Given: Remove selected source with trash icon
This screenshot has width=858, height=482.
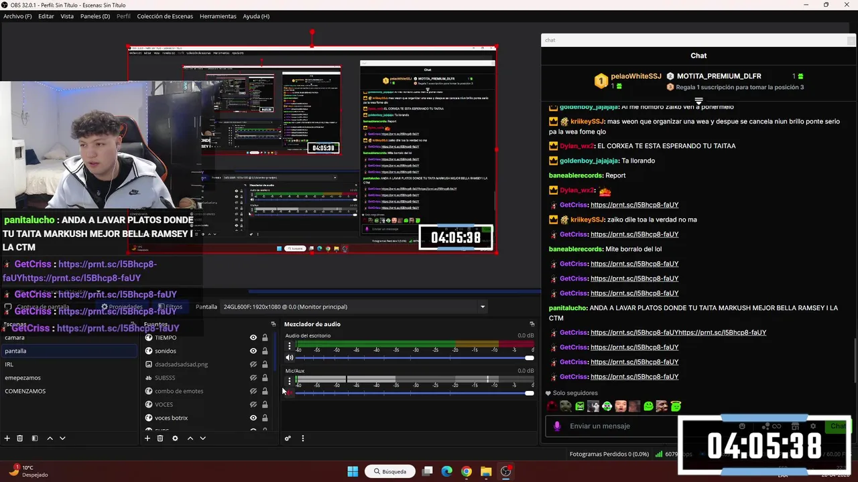Looking at the screenshot, I should 160,438.
